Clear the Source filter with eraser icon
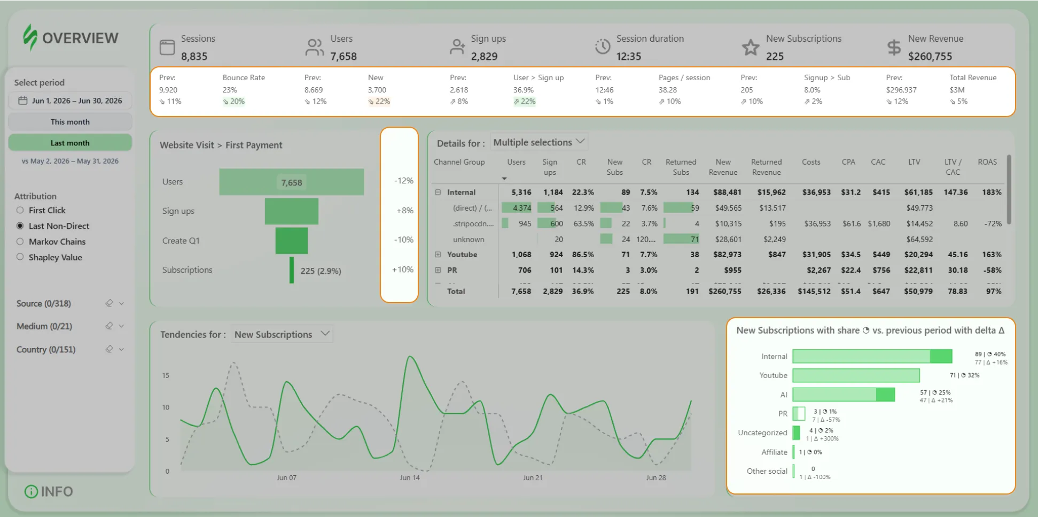The image size is (1038, 517). tap(109, 303)
